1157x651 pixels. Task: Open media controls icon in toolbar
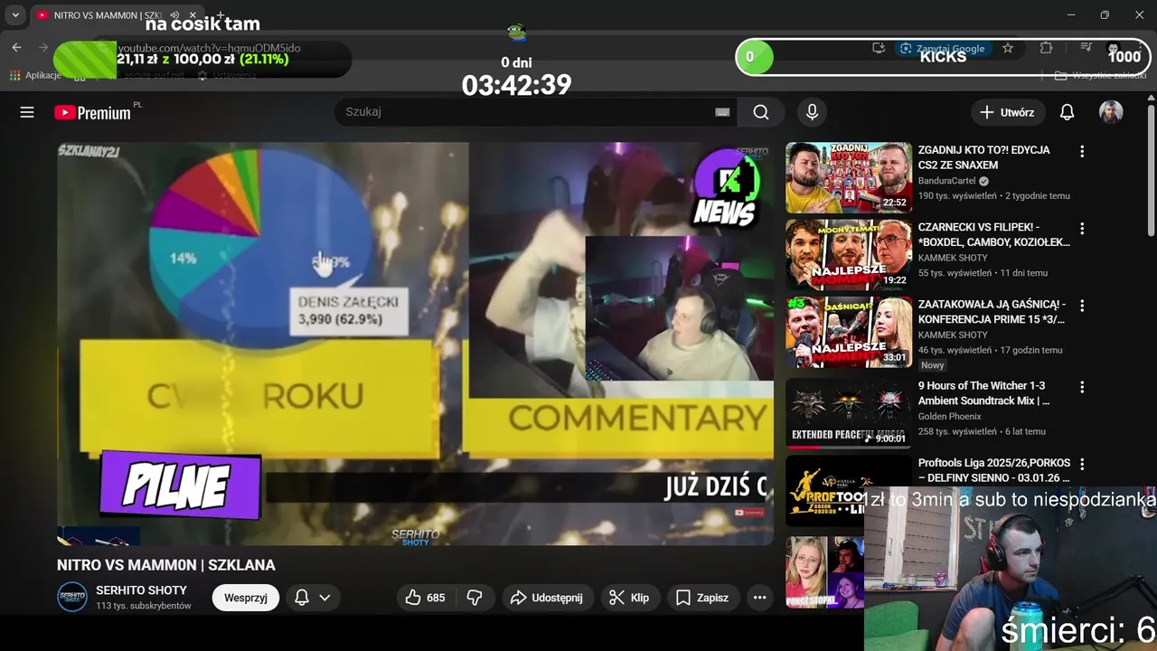click(1086, 48)
